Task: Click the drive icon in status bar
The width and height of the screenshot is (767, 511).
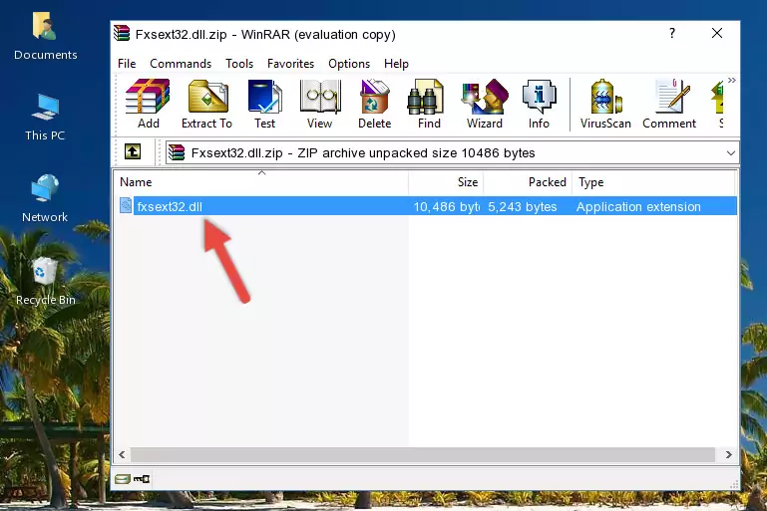Action: pos(123,479)
